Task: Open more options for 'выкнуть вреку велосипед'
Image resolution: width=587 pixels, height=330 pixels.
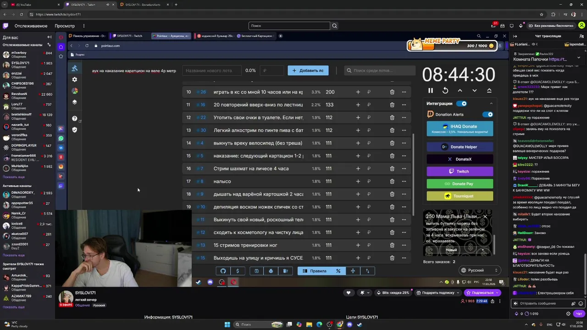Action: click(404, 143)
